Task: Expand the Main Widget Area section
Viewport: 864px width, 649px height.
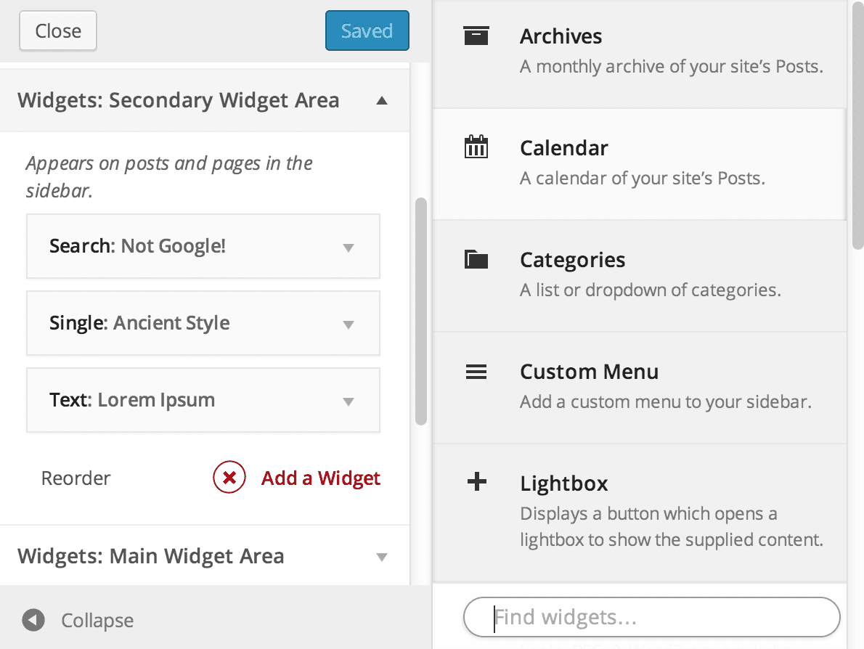Action: click(x=382, y=557)
